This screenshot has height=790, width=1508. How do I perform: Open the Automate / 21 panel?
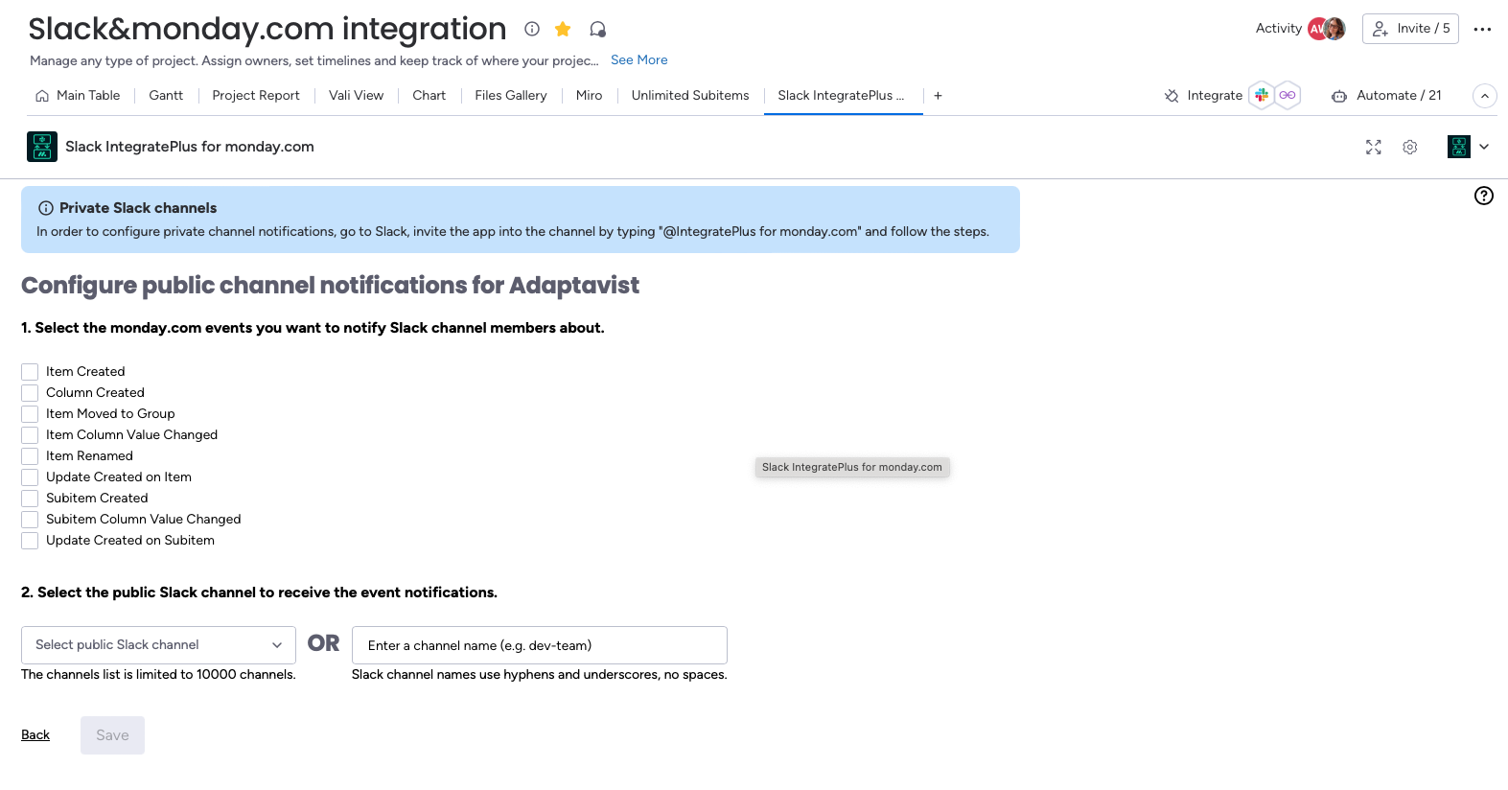tap(1386, 96)
